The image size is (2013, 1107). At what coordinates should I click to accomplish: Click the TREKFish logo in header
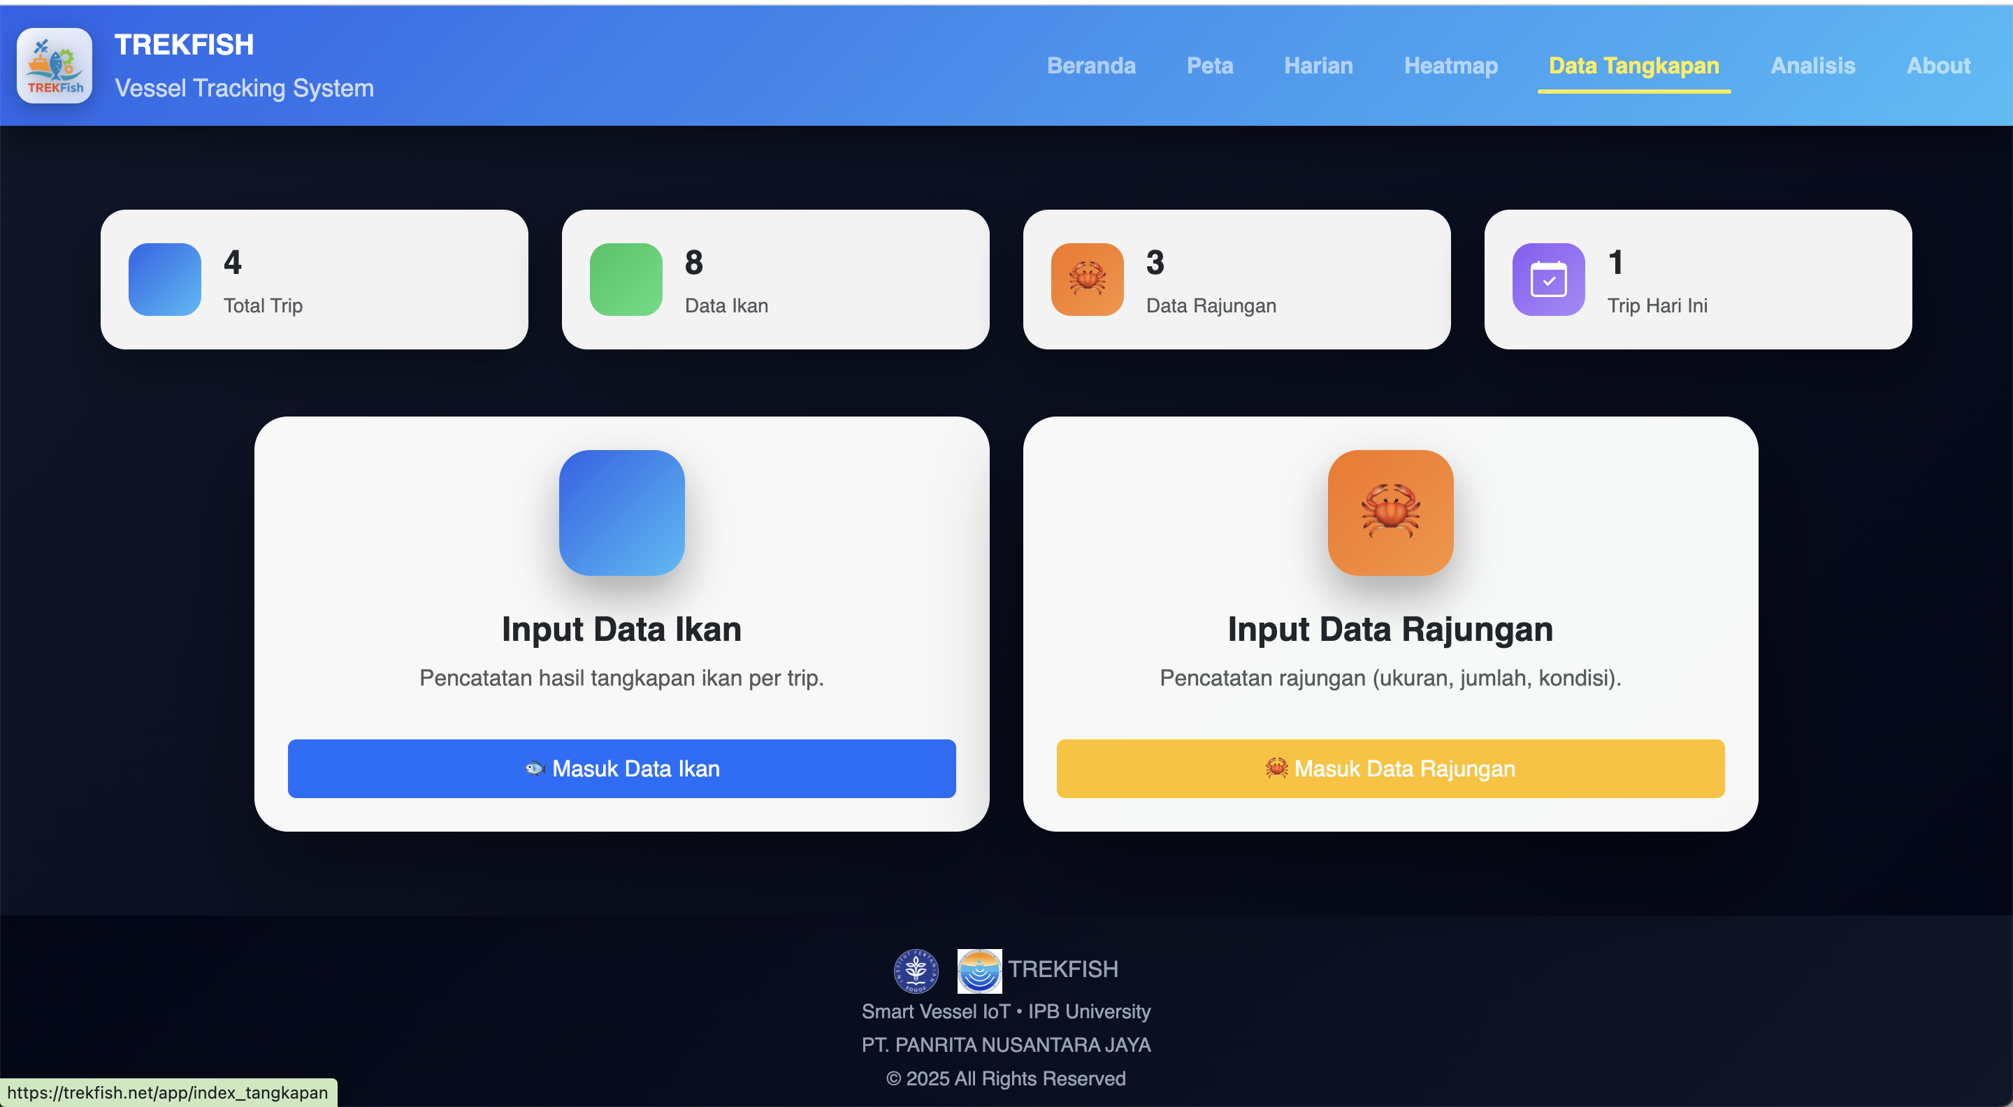tap(54, 66)
